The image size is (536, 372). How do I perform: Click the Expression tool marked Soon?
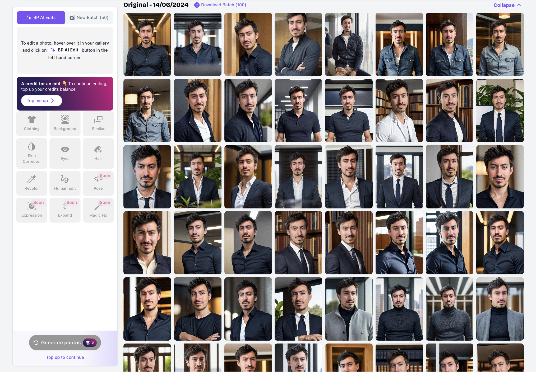31,210
